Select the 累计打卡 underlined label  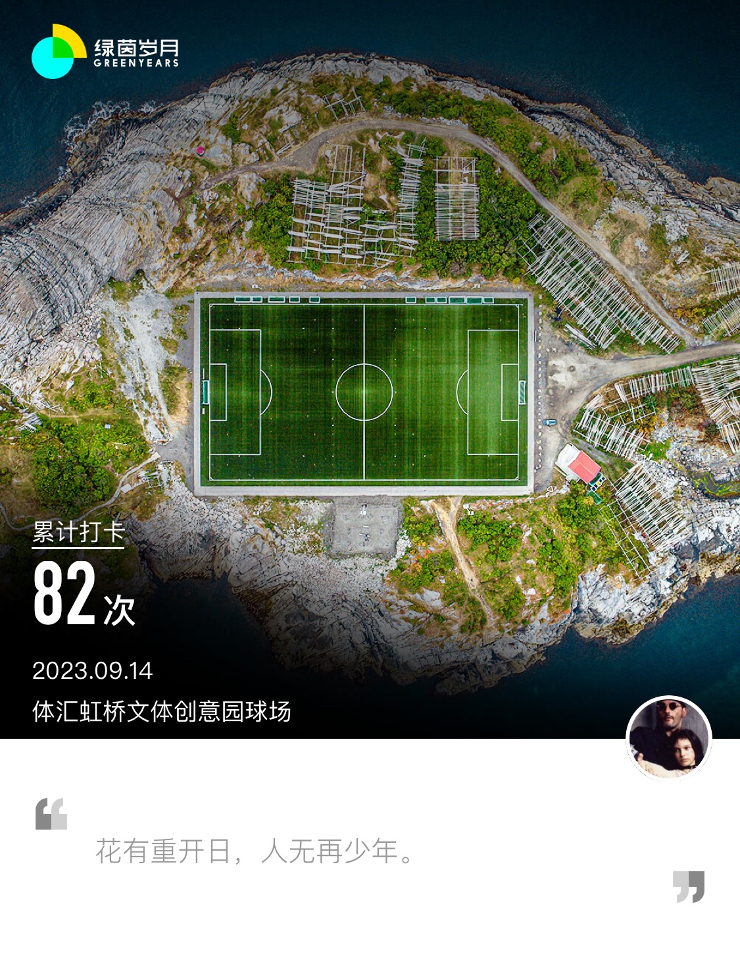click(x=78, y=532)
